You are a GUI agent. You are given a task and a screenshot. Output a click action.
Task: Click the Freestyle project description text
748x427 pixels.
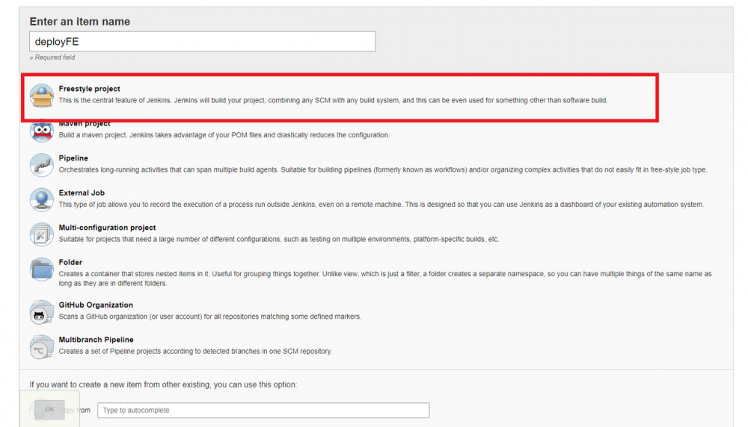tap(333, 101)
